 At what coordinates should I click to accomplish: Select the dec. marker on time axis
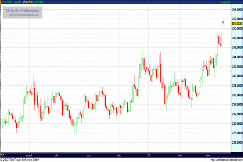(x=119, y=155)
